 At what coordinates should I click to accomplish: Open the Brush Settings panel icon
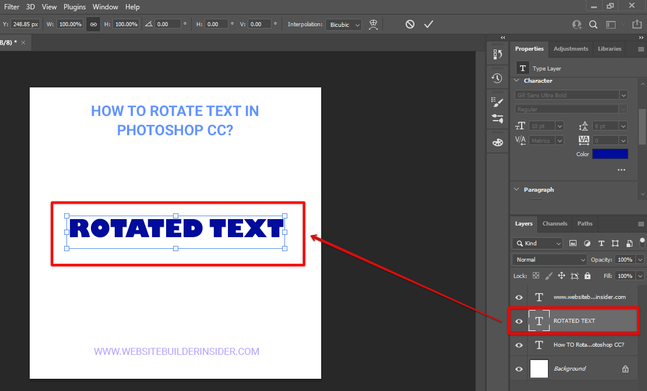click(x=497, y=102)
